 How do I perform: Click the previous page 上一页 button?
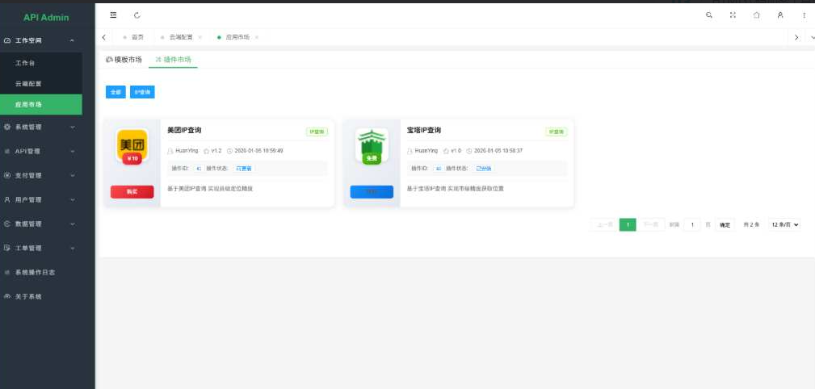[x=604, y=225]
